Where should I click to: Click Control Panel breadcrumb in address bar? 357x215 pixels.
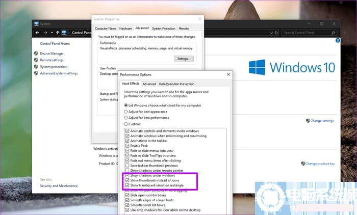tap(82, 33)
